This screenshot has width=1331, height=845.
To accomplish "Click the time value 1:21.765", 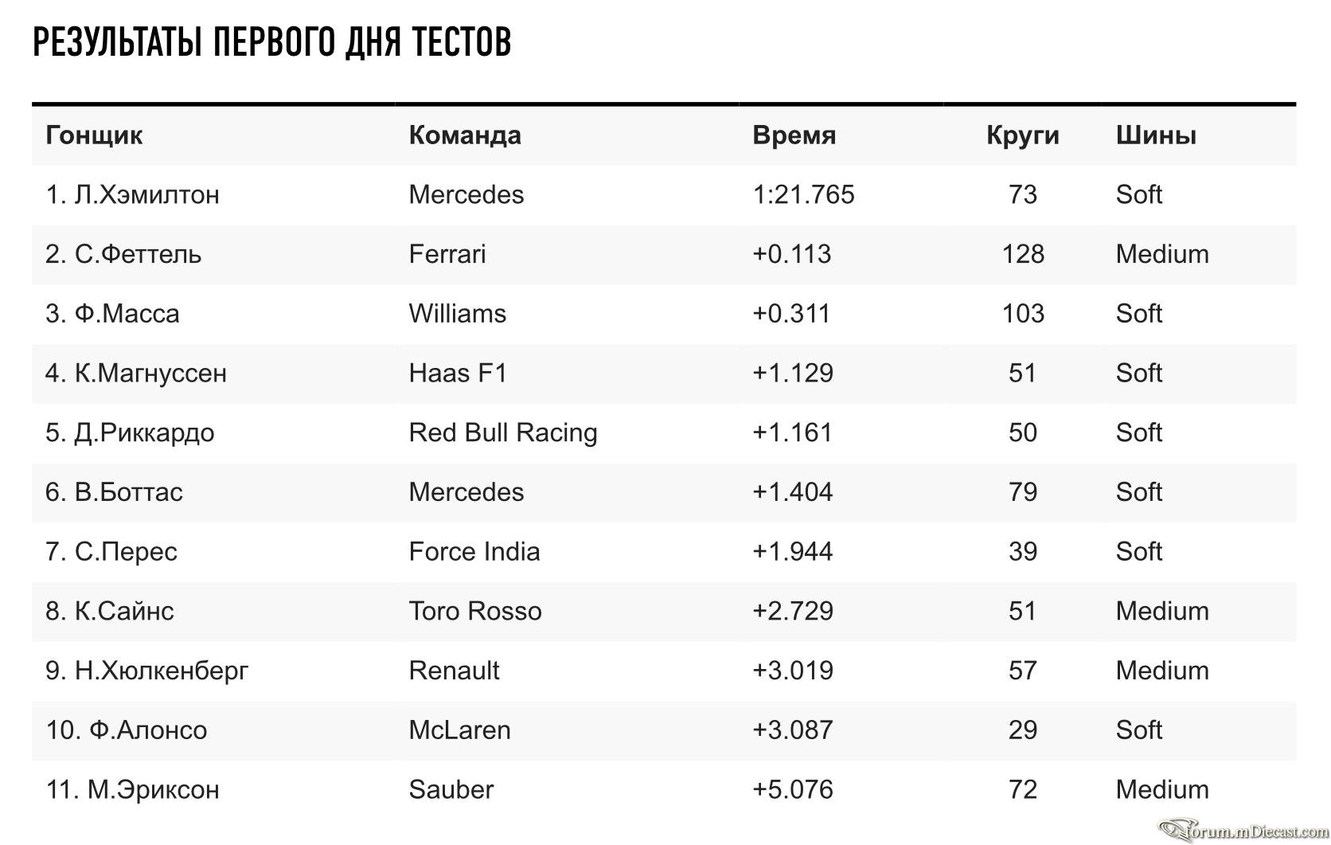I will (x=803, y=194).
